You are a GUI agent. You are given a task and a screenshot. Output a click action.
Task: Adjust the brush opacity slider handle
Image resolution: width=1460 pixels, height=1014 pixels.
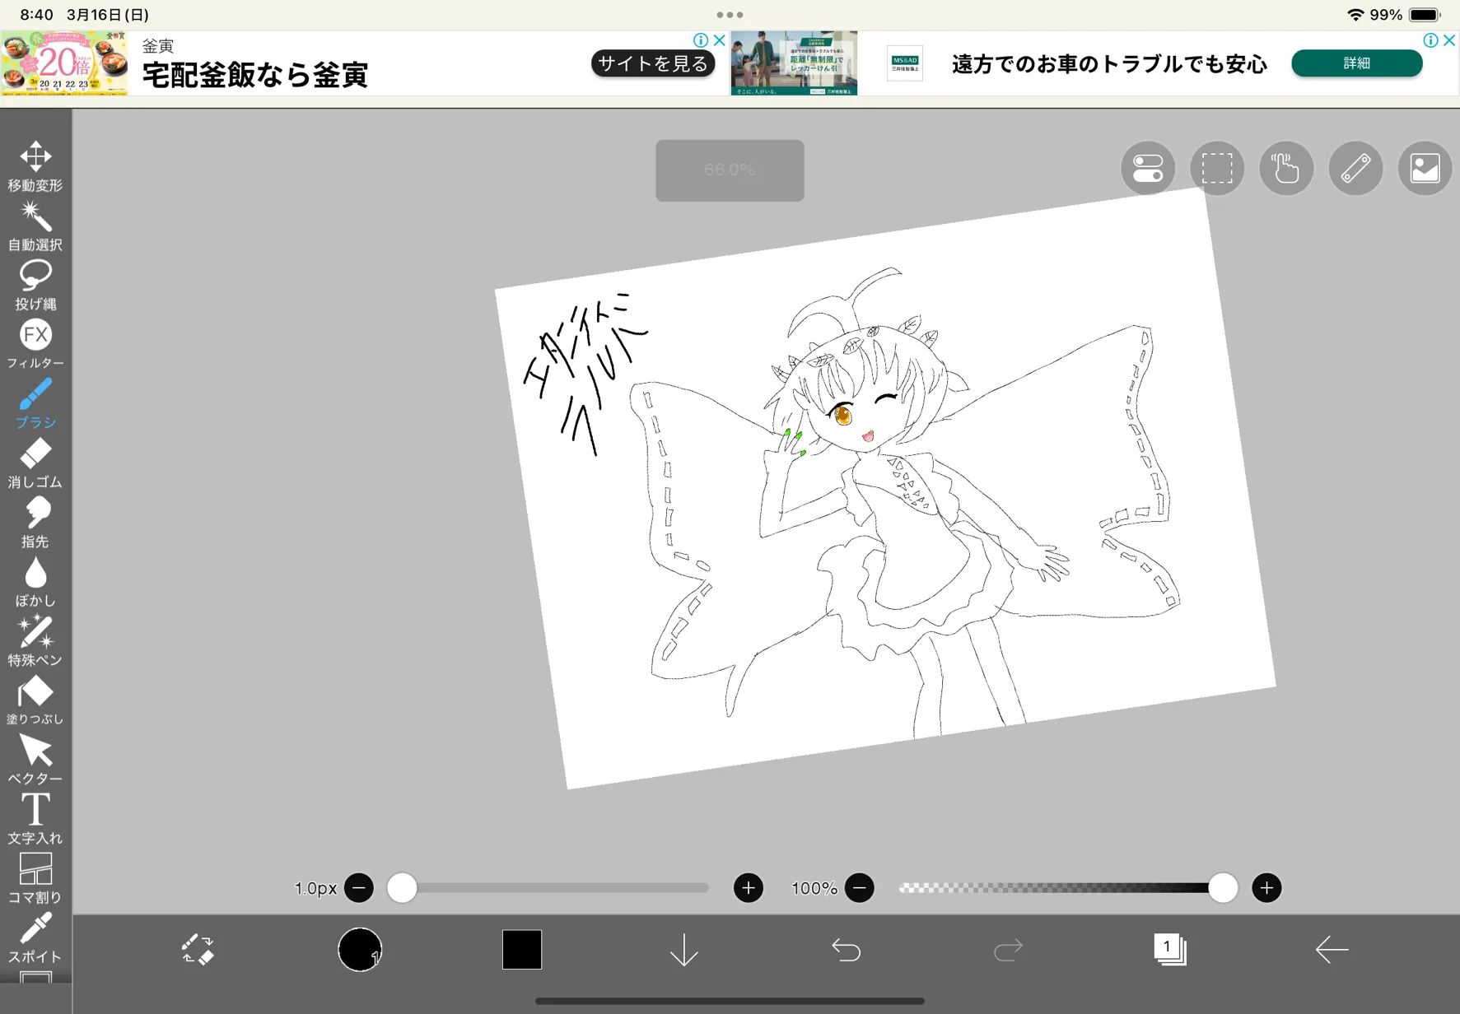tap(1223, 888)
